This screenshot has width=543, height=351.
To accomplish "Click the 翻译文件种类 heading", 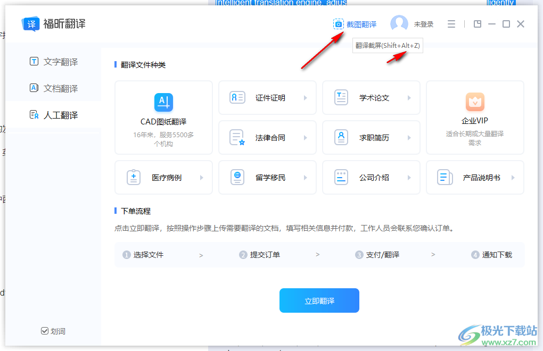I will (x=143, y=65).
